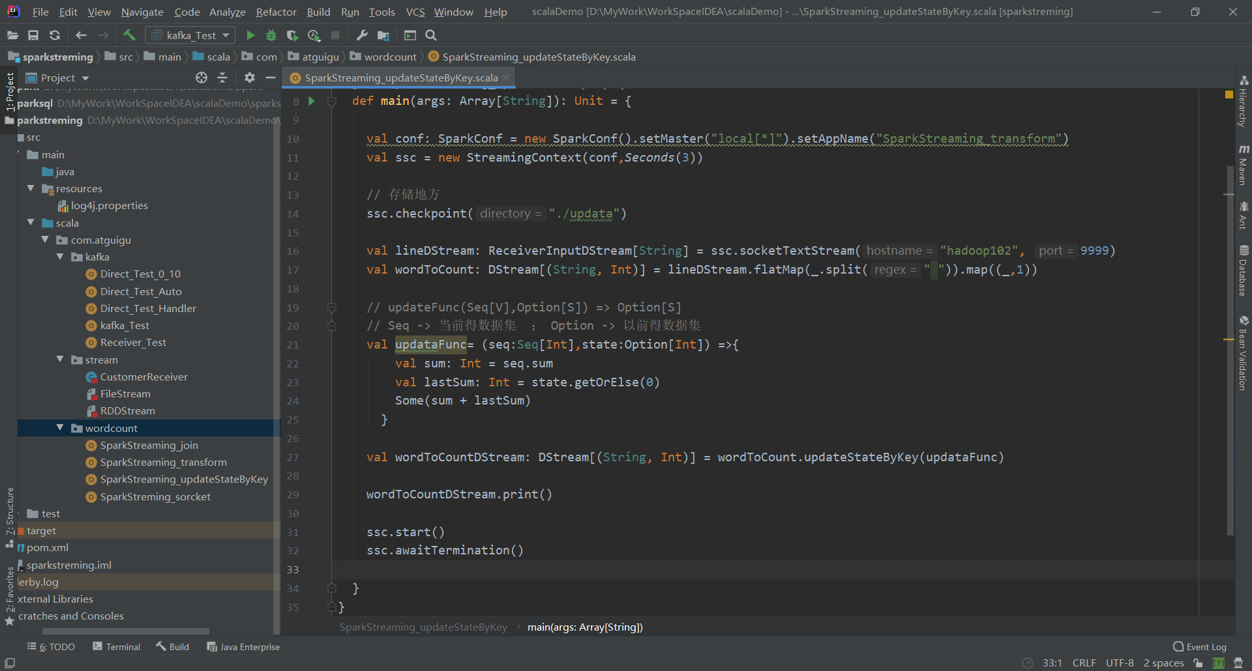This screenshot has width=1252, height=671.
Task: Collapse the resources folder
Action: click(31, 188)
